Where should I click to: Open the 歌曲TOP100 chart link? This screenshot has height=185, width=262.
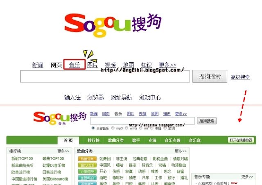point(53,158)
